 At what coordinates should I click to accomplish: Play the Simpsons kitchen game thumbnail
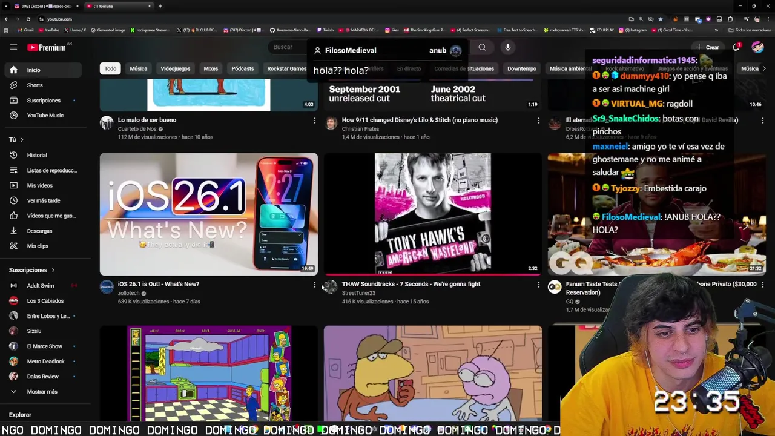[x=209, y=374]
